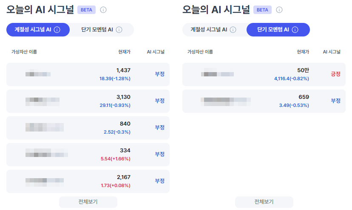Click info icon in left panel's inactive 단기 모멘텀 AI tab
The image size is (352, 210).
[119, 30]
